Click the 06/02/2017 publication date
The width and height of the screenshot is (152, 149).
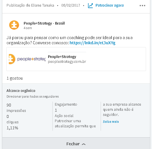tap(71, 5)
